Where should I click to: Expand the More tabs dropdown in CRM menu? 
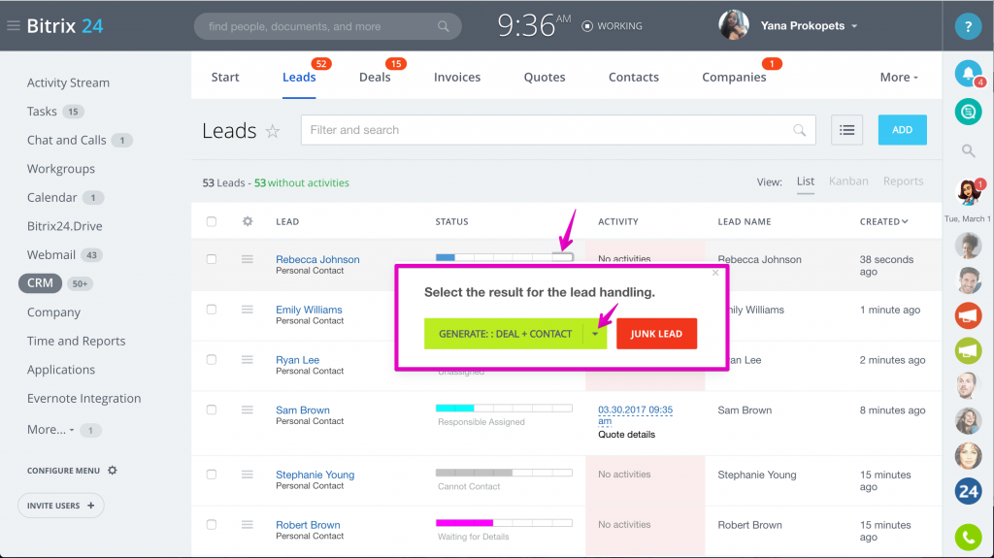click(898, 77)
